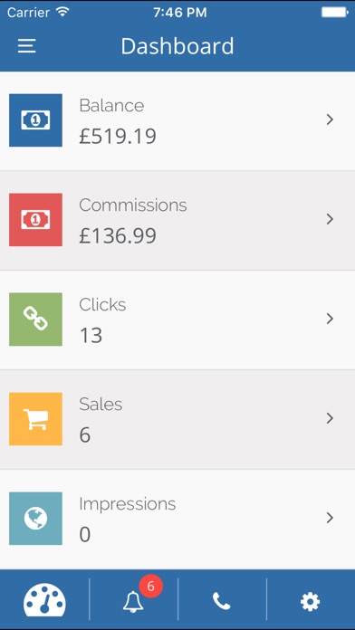Tap the green Clicks chain-link icon
The height and width of the screenshot is (630, 355).
pyautogui.click(x=36, y=319)
